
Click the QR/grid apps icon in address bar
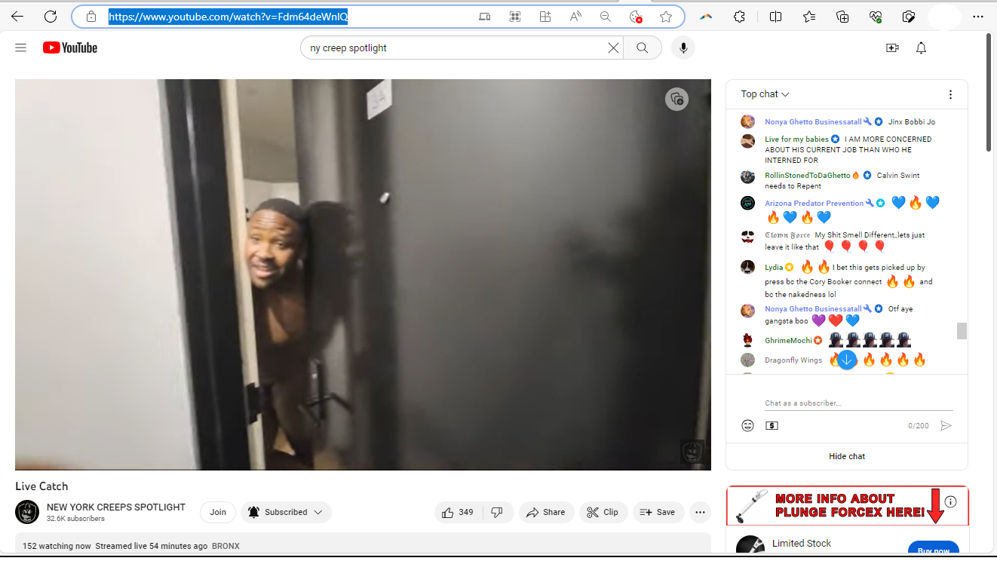(515, 17)
